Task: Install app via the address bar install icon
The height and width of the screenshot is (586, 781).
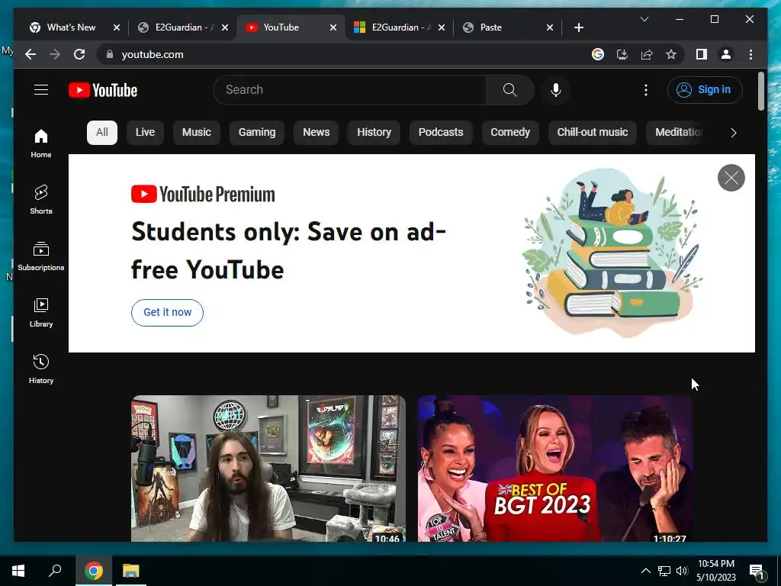Action: (622, 54)
